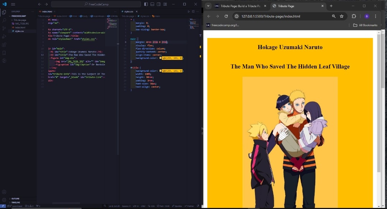387x209 pixels.
Task: Change indentation via Spaces: 4
Action: (x=126, y=206)
